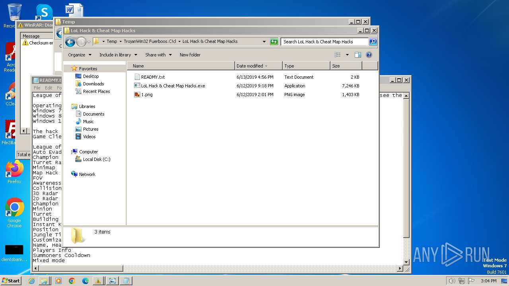Open Edit menu in READMY Notepad window
The height and width of the screenshot is (286, 509).
click(x=49, y=88)
